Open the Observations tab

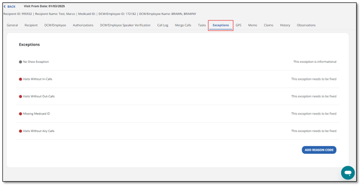tap(306, 25)
